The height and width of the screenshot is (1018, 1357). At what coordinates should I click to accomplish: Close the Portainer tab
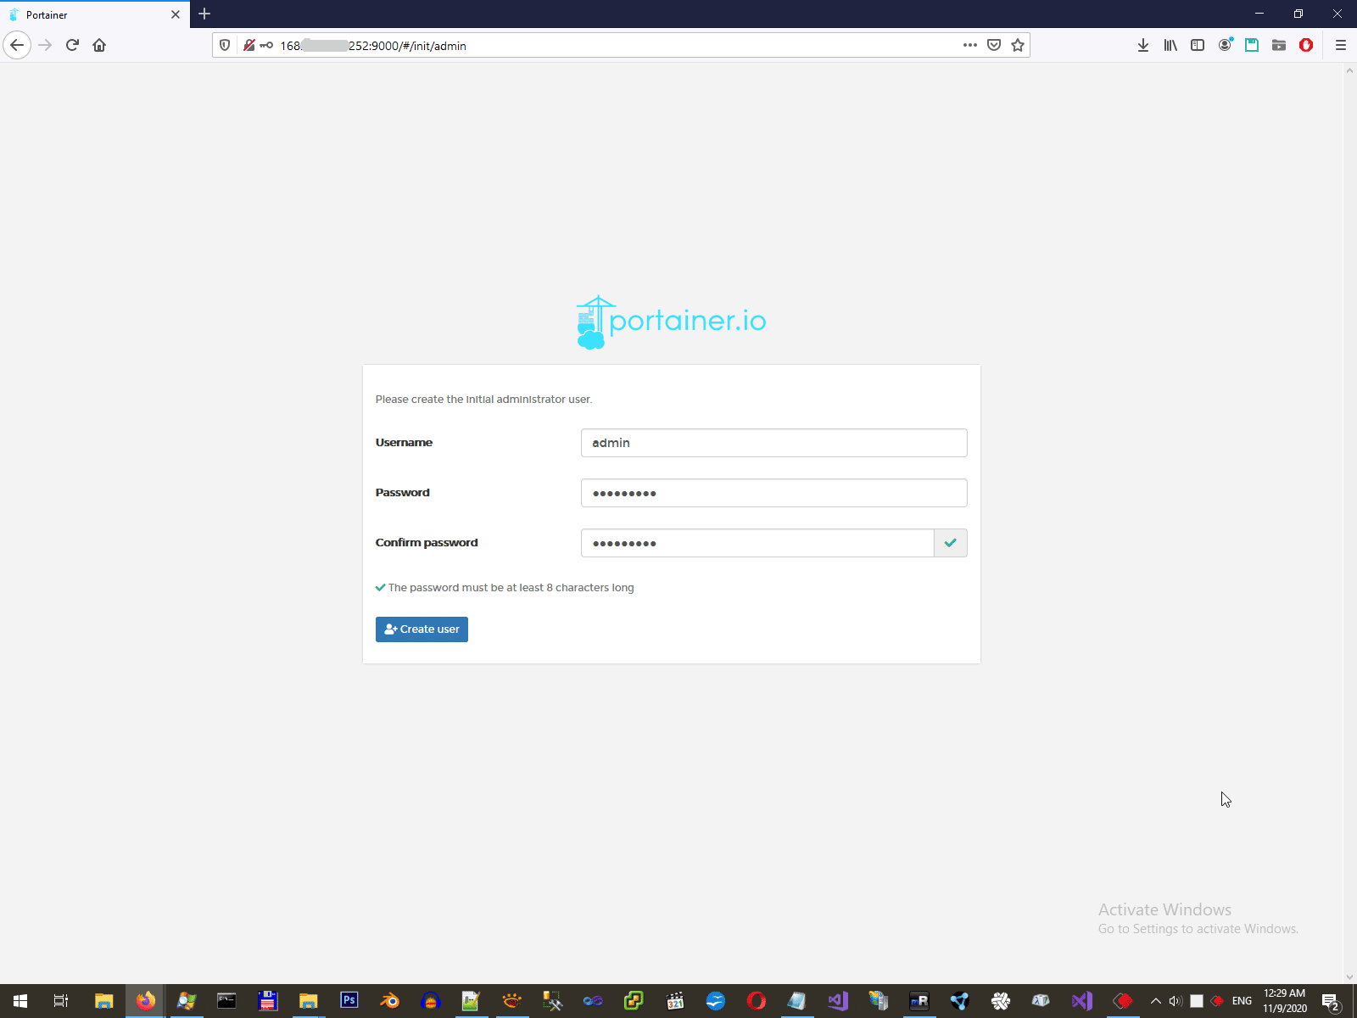(176, 14)
